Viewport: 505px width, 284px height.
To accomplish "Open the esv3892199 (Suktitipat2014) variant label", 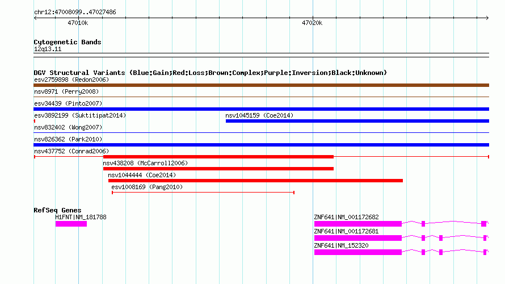I will pos(80,115).
